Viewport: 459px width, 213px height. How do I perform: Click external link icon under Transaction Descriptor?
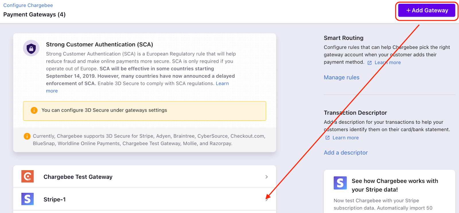328,138
